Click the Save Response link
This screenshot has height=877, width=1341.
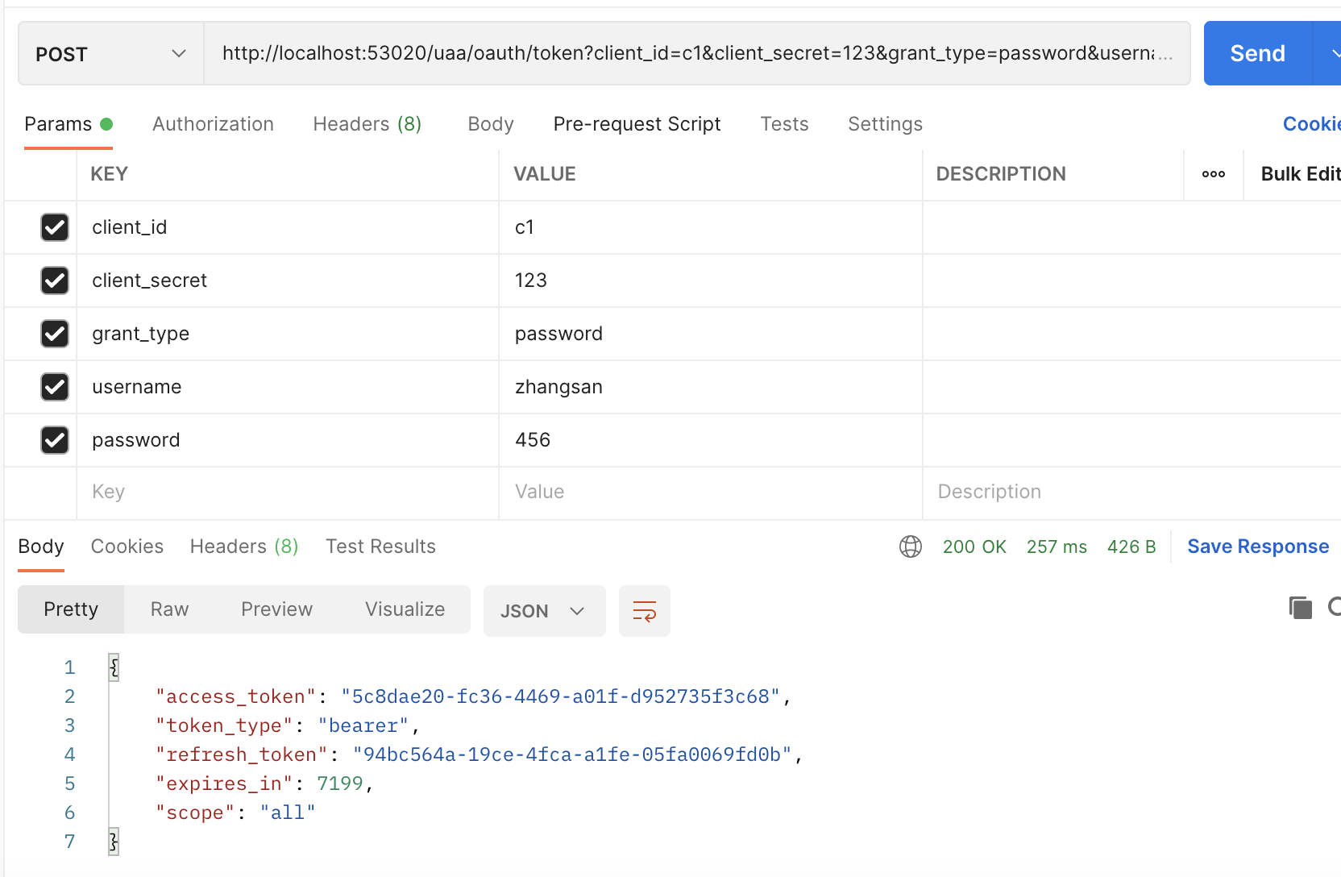(1258, 547)
